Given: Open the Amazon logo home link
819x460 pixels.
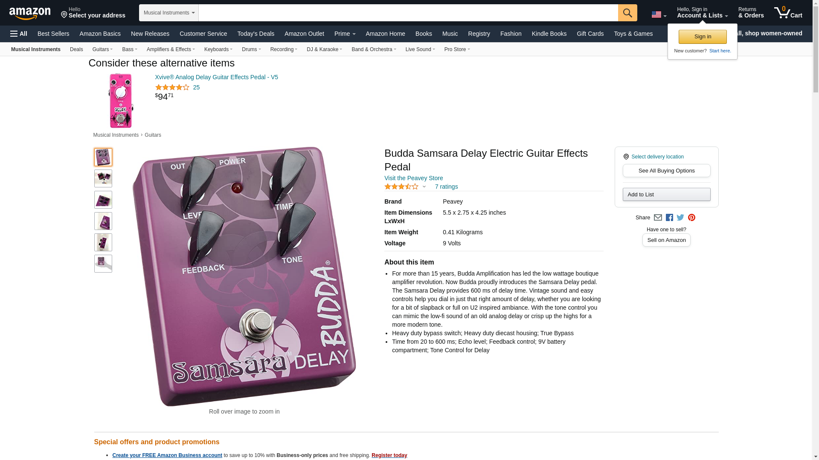Looking at the screenshot, I should coord(30,13).
